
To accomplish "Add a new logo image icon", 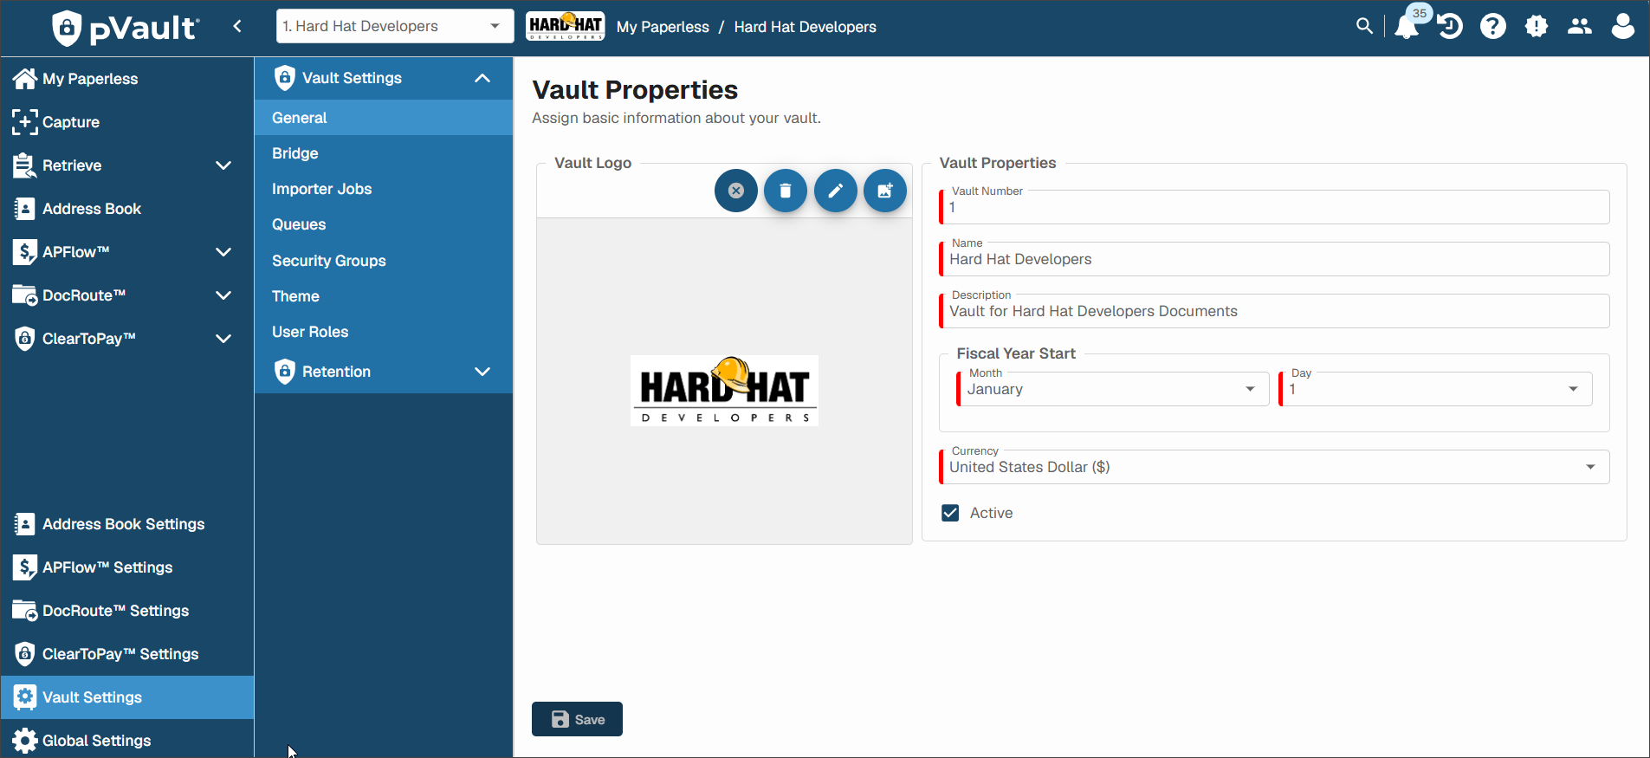I will pos(885,191).
